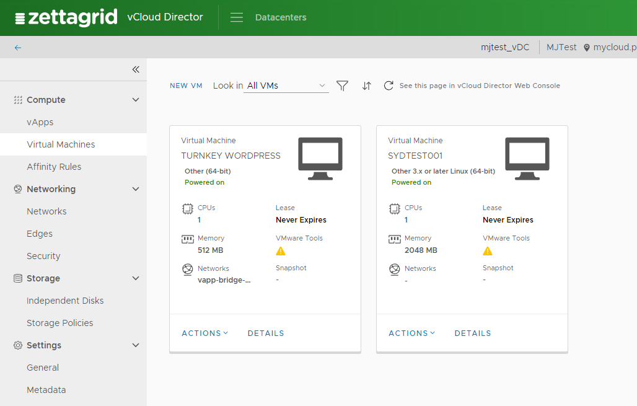Collapse the Settings section chevron
Image resolution: width=637 pixels, height=406 pixels.
pos(136,345)
